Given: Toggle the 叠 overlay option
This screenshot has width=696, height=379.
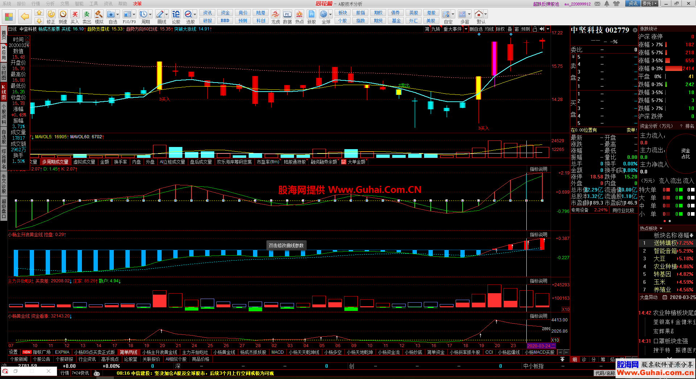Looking at the screenshot, I should tap(510, 29).
